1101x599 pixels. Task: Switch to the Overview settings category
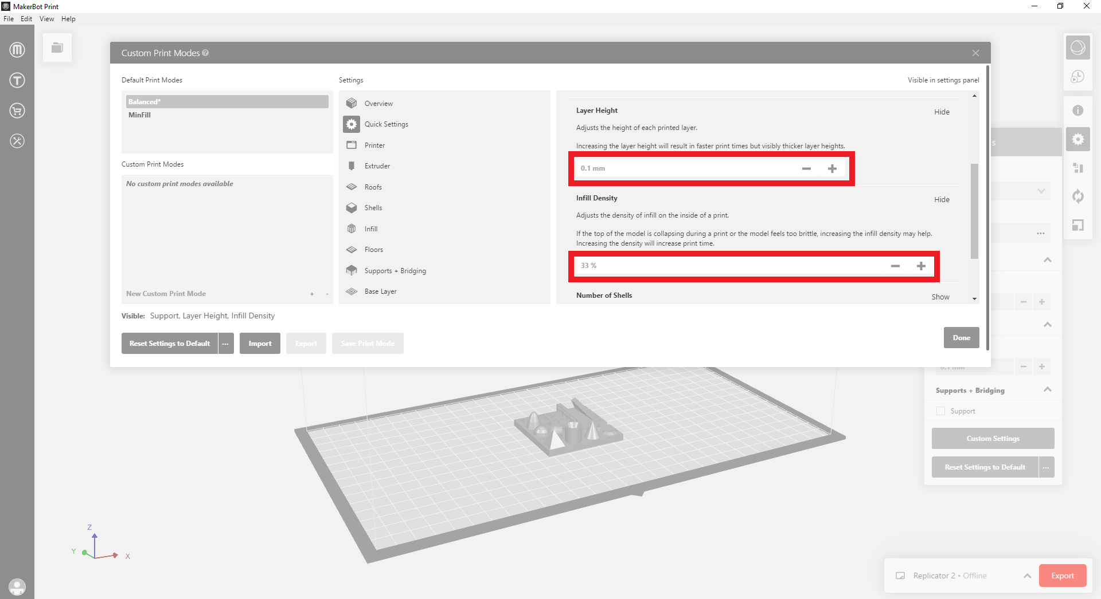click(x=378, y=104)
